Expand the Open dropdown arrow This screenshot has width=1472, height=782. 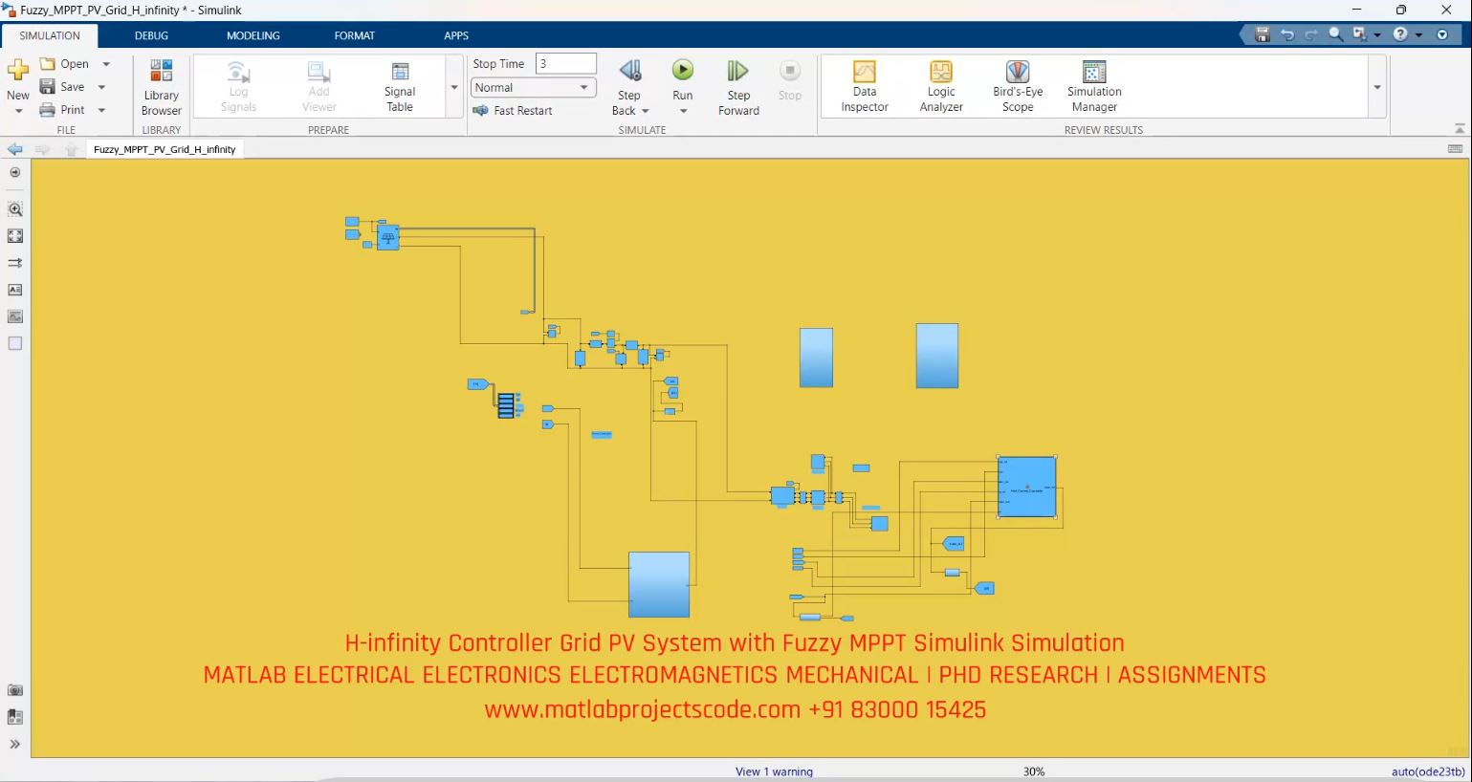coord(106,64)
